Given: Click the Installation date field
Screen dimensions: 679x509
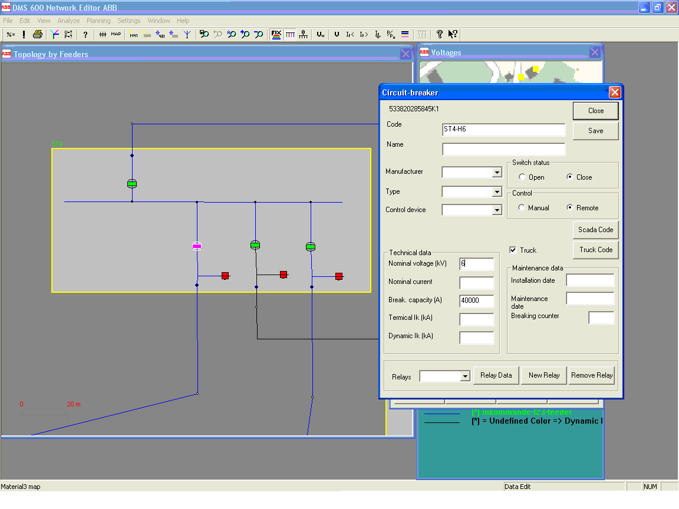Looking at the screenshot, I should tap(590, 280).
